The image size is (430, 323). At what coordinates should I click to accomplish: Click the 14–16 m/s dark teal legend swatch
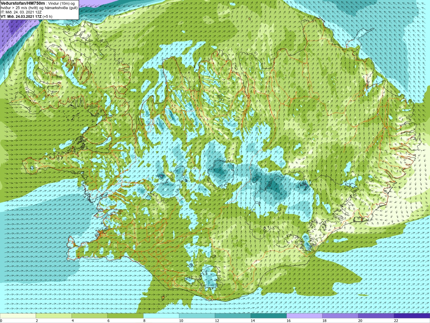(x=269, y=316)
